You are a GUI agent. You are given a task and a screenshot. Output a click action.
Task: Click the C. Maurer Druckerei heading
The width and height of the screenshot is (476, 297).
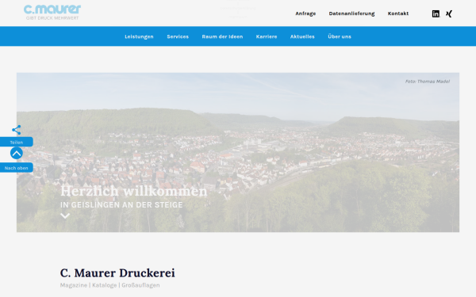click(x=117, y=273)
